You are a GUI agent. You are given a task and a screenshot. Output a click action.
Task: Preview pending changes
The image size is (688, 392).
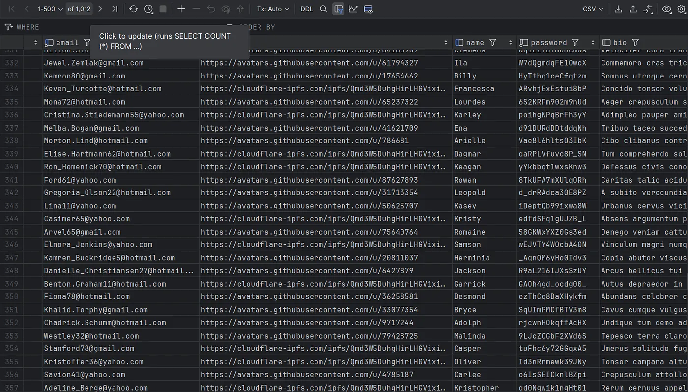click(226, 9)
